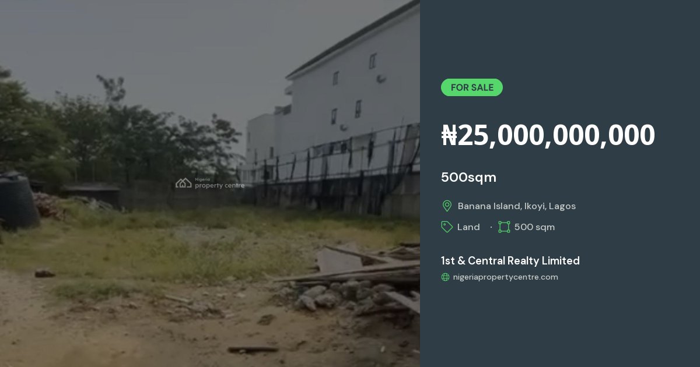Click the Land property type label
The image size is (700, 367).
(468, 227)
